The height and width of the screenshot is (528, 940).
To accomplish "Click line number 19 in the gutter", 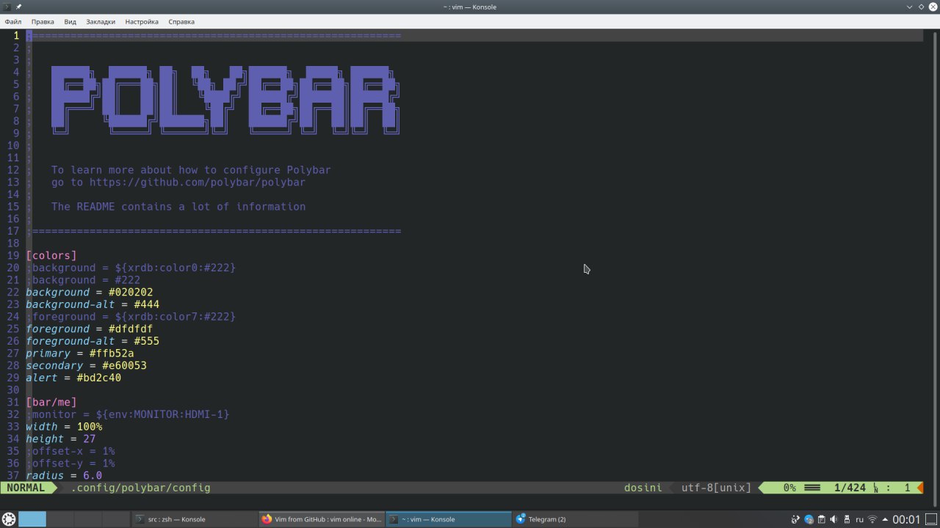I will (13, 255).
